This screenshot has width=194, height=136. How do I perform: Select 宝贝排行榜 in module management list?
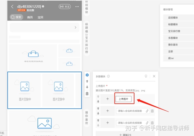(x=179, y=31)
